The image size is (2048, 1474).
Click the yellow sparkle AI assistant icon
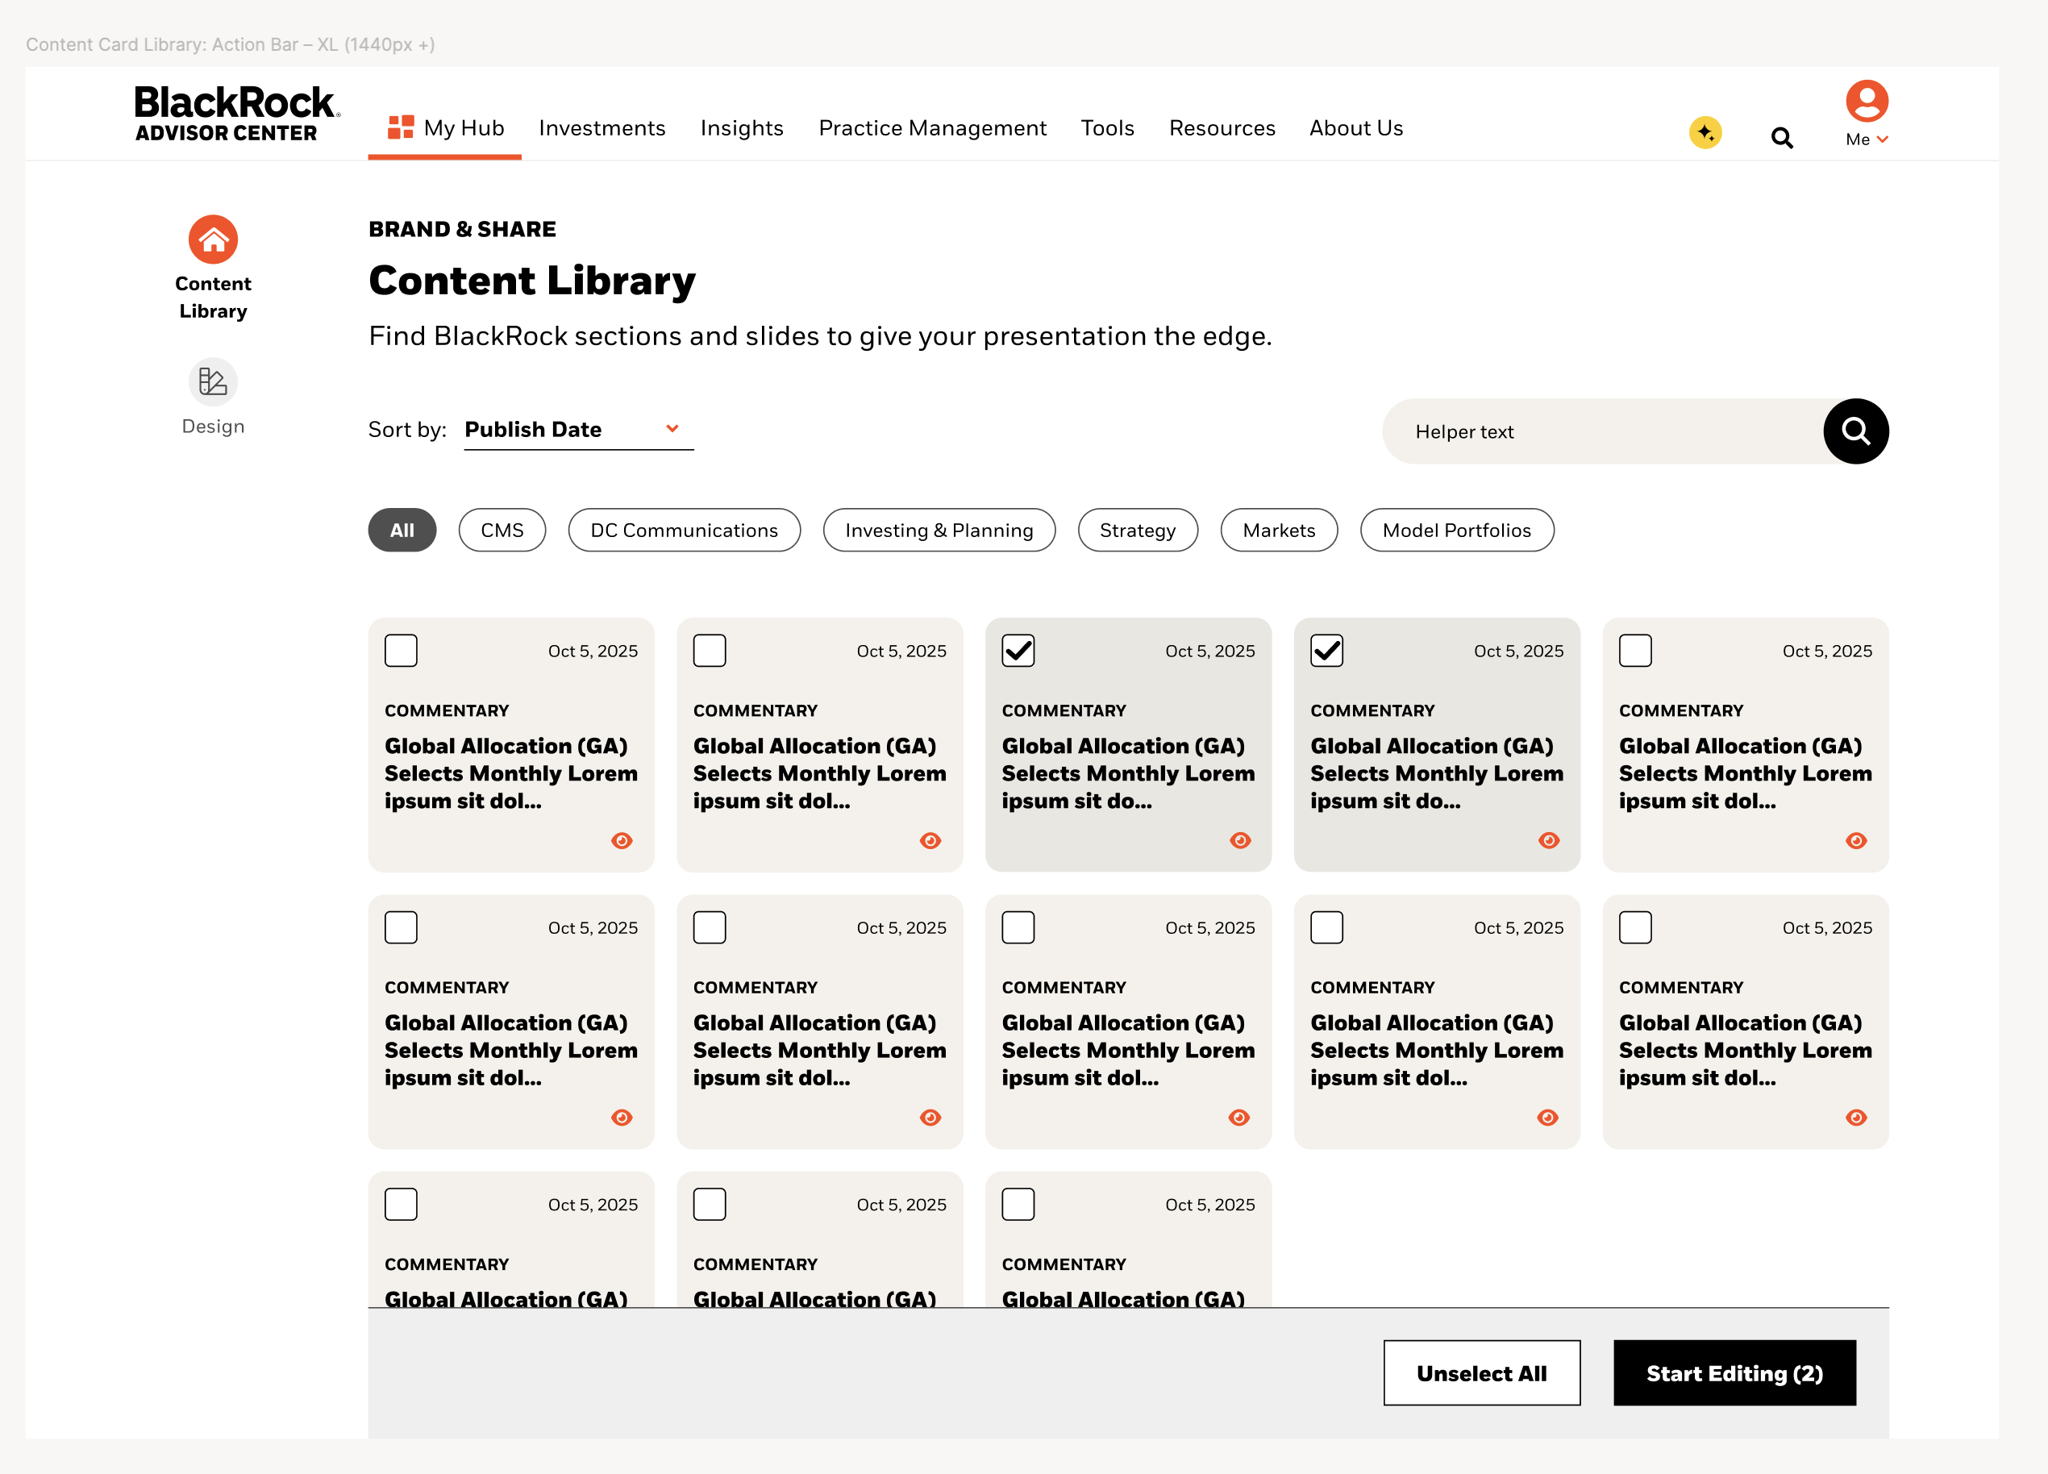tap(1705, 134)
